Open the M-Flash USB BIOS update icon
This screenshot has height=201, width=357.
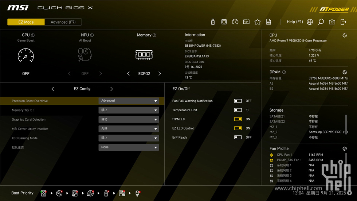click(213, 22)
